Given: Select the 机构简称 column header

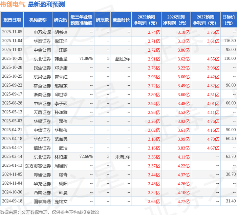Looking at the screenshot, I should tap(38, 20).
